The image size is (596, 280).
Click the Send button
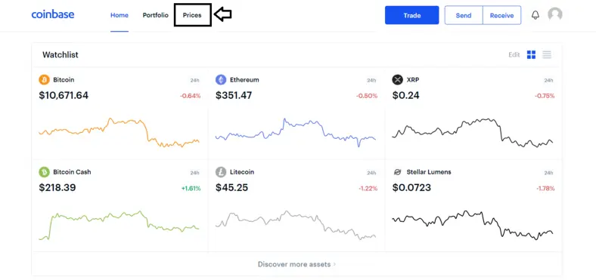(464, 15)
